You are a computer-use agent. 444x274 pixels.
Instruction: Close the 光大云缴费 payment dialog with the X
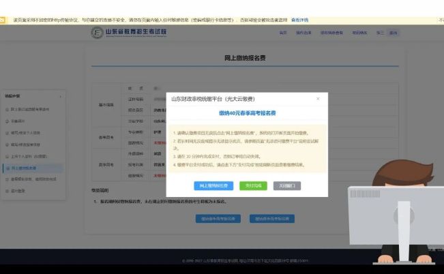pos(318,99)
